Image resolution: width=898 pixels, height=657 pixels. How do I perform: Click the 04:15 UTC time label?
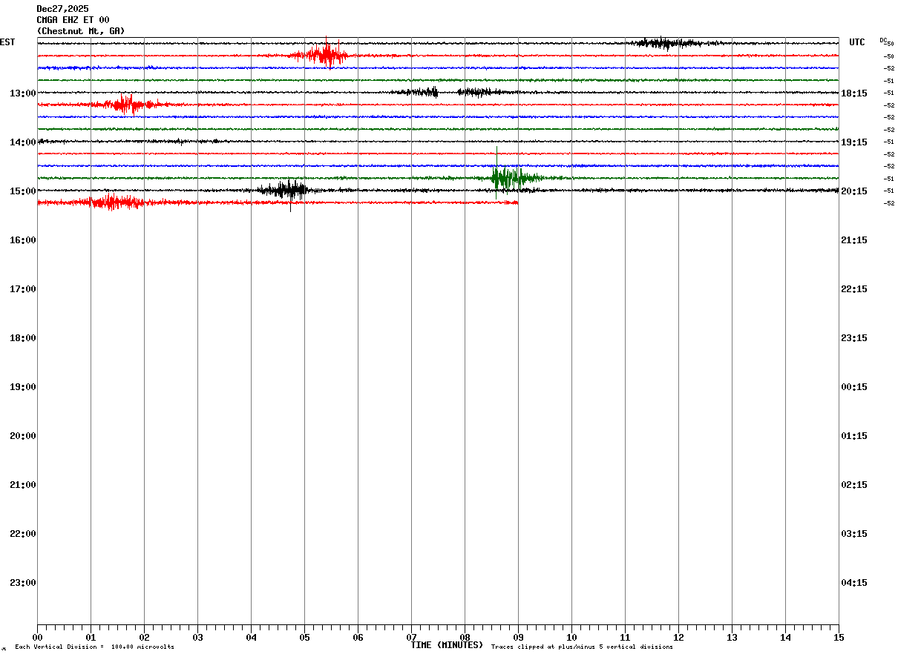[x=854, y=583]
